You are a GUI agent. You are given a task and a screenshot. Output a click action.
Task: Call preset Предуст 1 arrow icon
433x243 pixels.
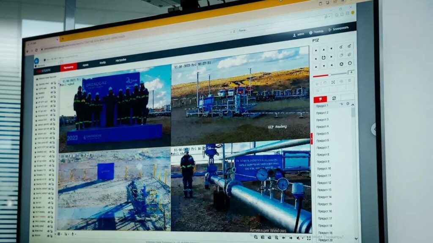[x=341, y=104]
